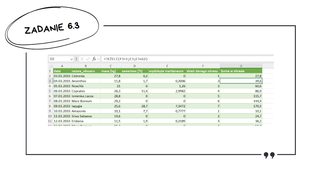Select cell "Noachis"

coord(86,86)
